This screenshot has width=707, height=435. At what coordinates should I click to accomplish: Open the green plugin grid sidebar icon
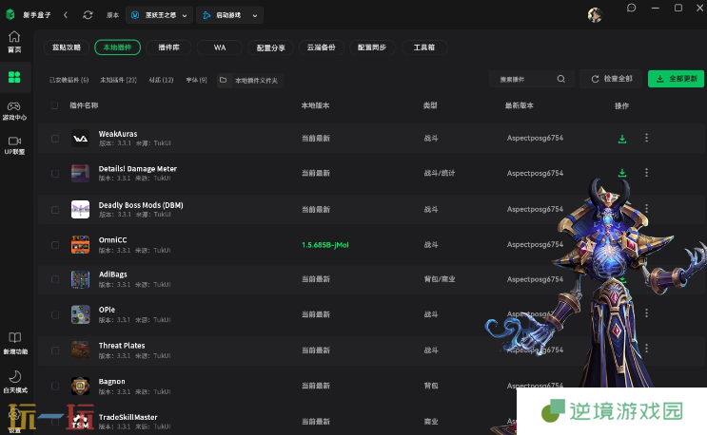14,77
